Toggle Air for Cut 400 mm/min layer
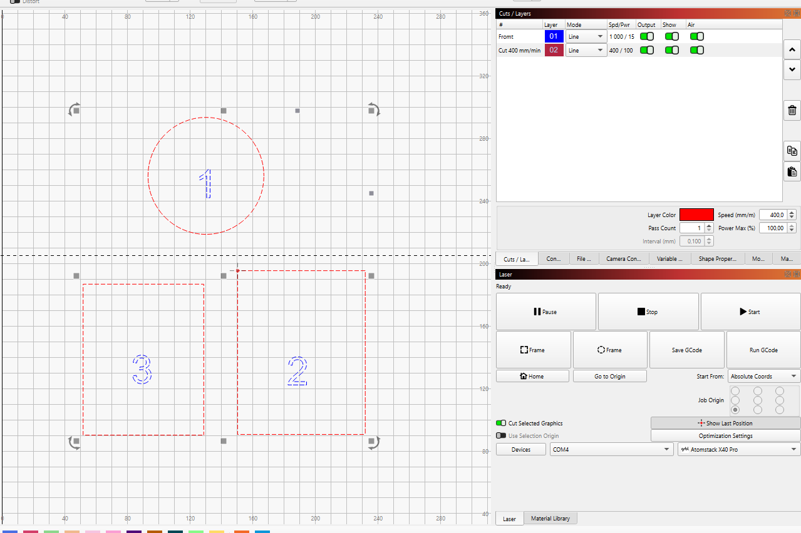This screenshot has width=801, height=533. (697, 50)
